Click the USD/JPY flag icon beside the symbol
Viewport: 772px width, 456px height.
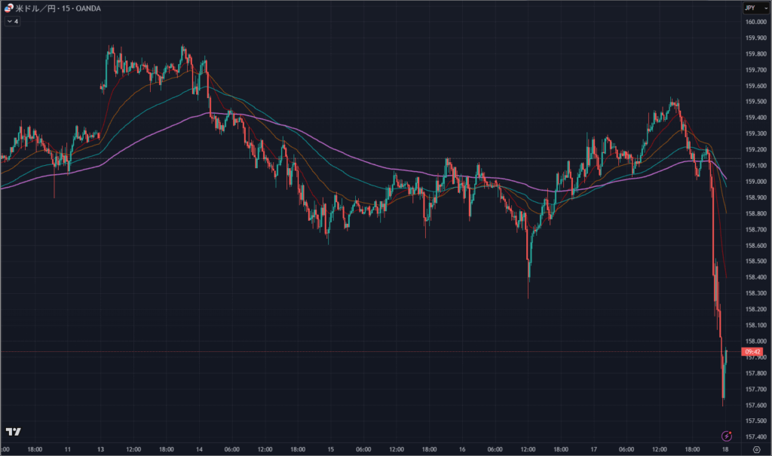(9, 8)
